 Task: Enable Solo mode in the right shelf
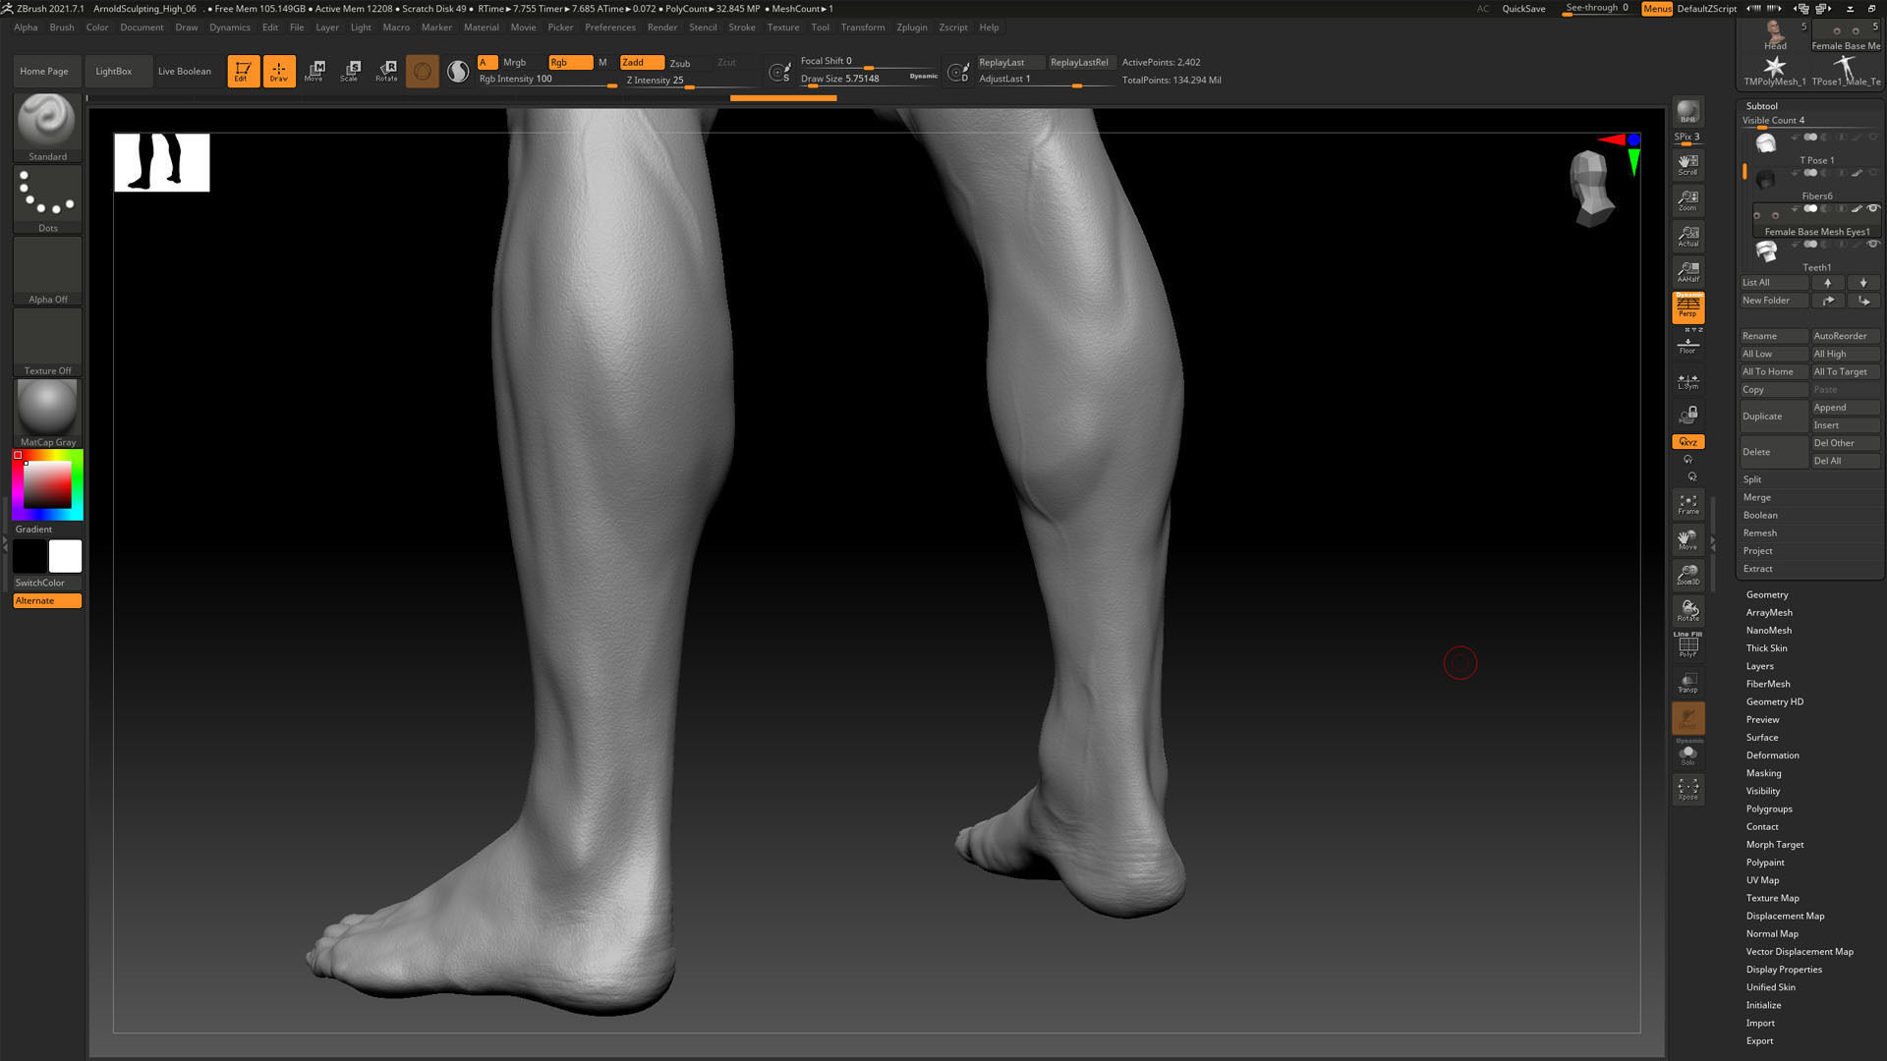[x=1688, y=754]
